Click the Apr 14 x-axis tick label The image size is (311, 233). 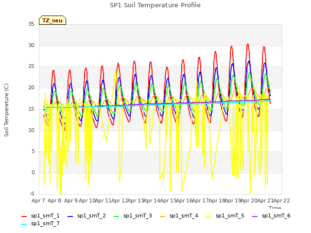point(152,200)
